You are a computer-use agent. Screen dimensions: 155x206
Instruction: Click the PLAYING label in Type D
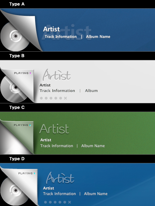pyautogui.click(x=25, y=173)
